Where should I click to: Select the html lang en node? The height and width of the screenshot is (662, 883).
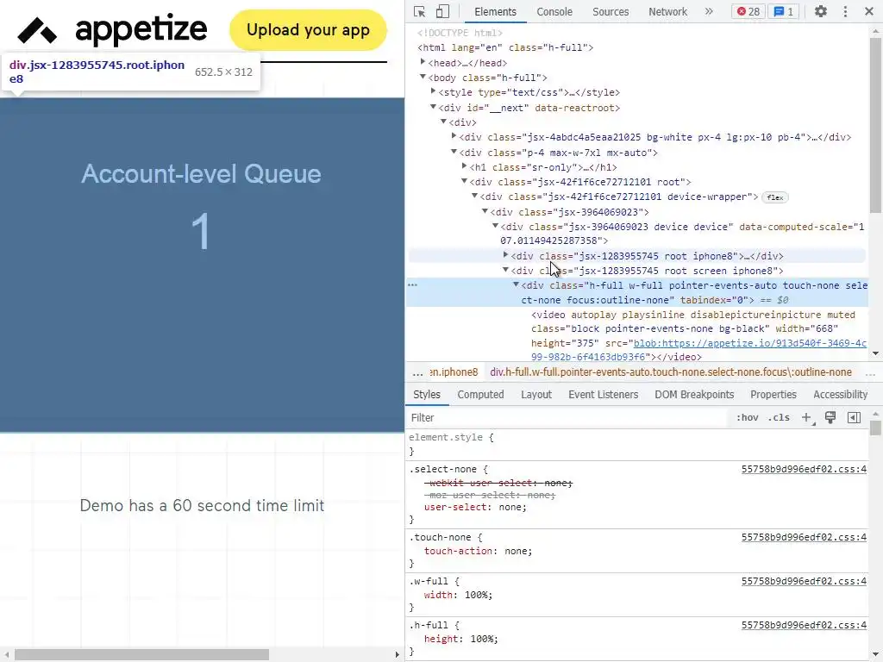pyautogui.click(x=505, y=48)
